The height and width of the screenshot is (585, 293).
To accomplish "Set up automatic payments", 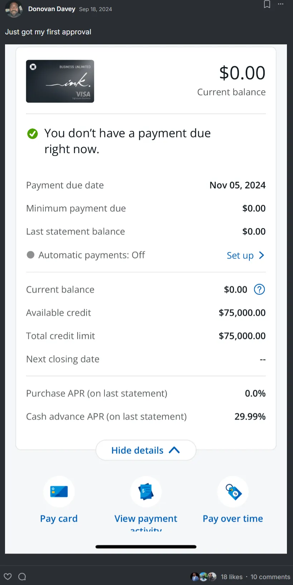I will (x=240, y=255).
